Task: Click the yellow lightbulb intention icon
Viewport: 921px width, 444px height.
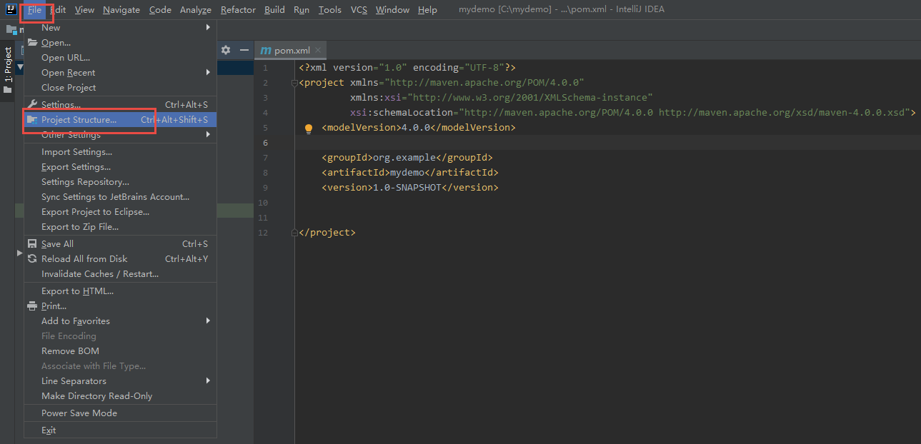Action: pyautogui.click(x=309, y=128)
